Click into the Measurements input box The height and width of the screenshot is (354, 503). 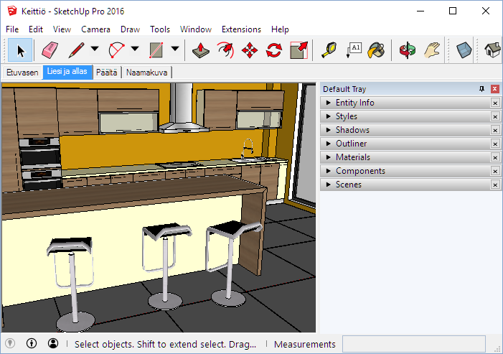point(414,344)
